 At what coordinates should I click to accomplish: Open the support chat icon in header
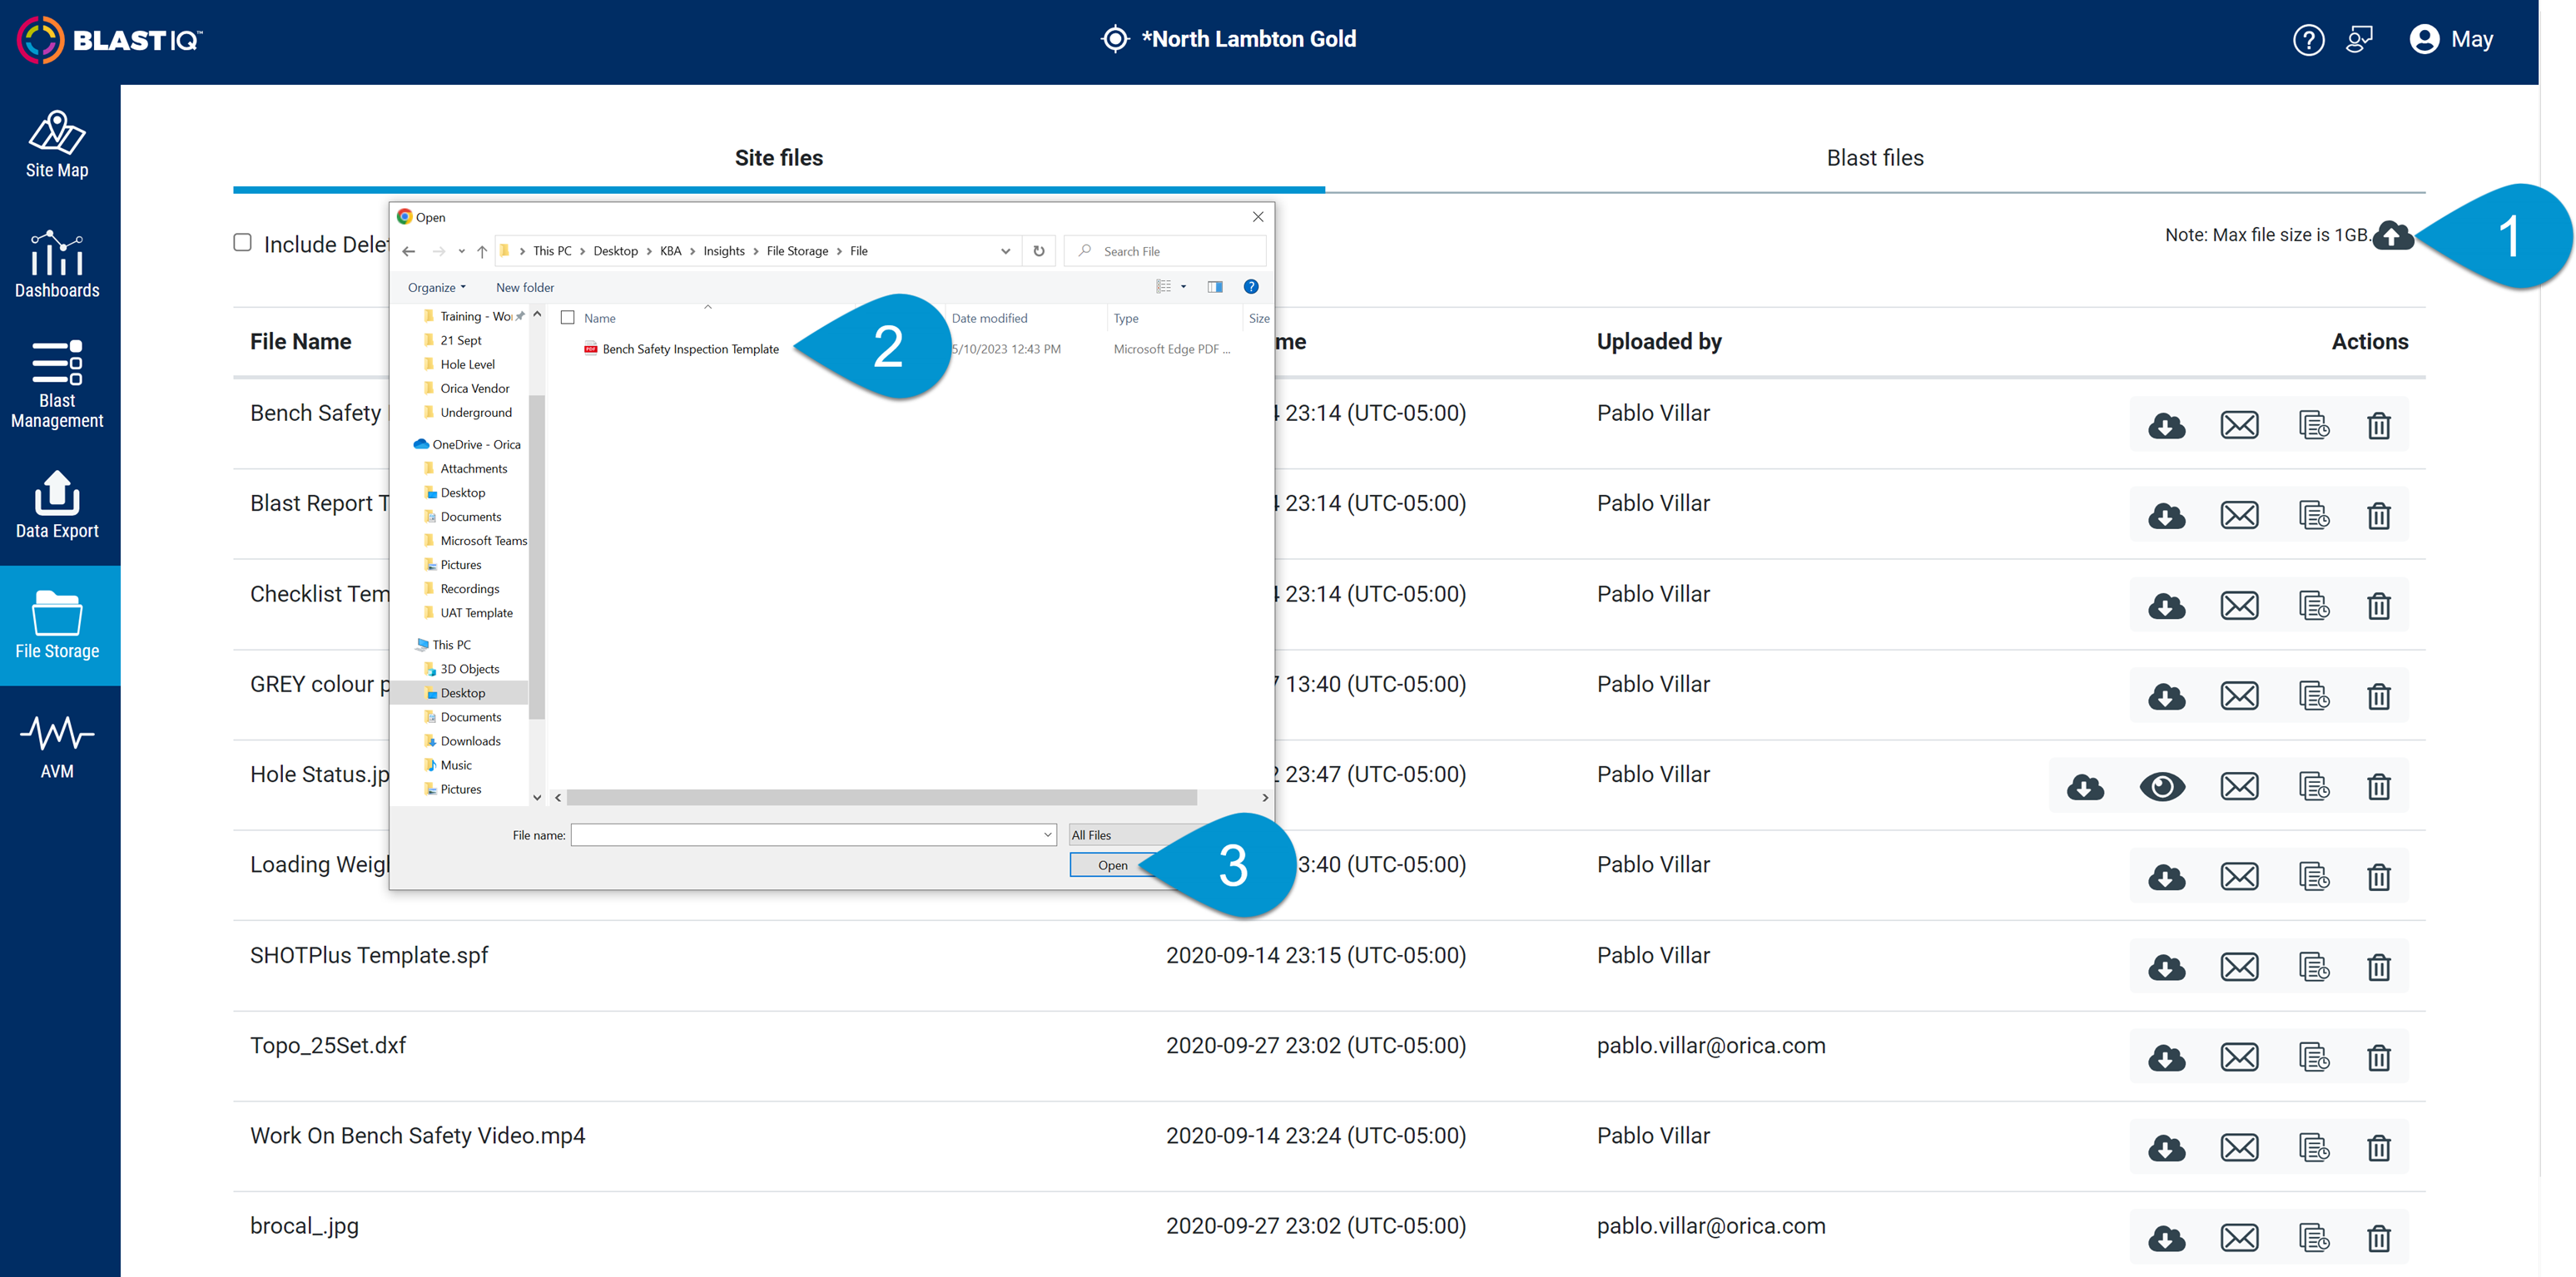click(x=2359, y=40)
